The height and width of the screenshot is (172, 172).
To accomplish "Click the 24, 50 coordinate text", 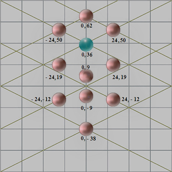I will (119, 40).
